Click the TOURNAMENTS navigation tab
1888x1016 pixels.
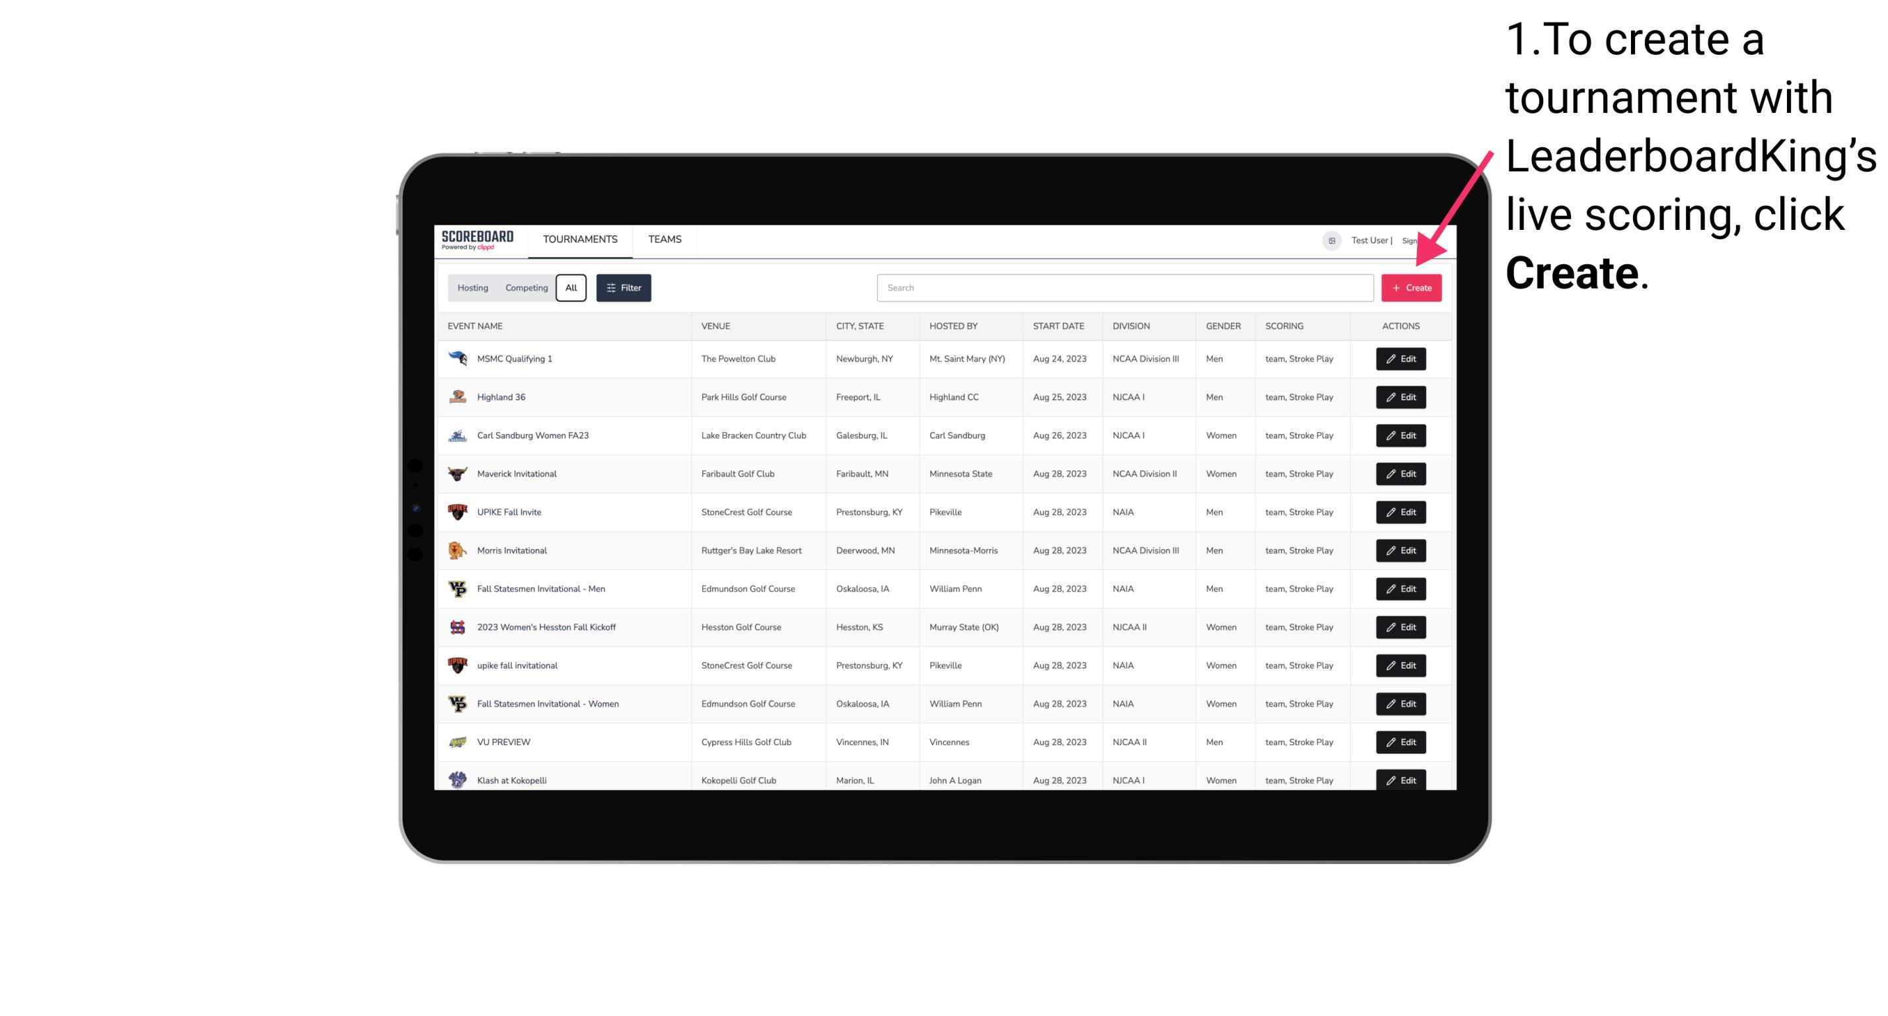coord(581,240)
